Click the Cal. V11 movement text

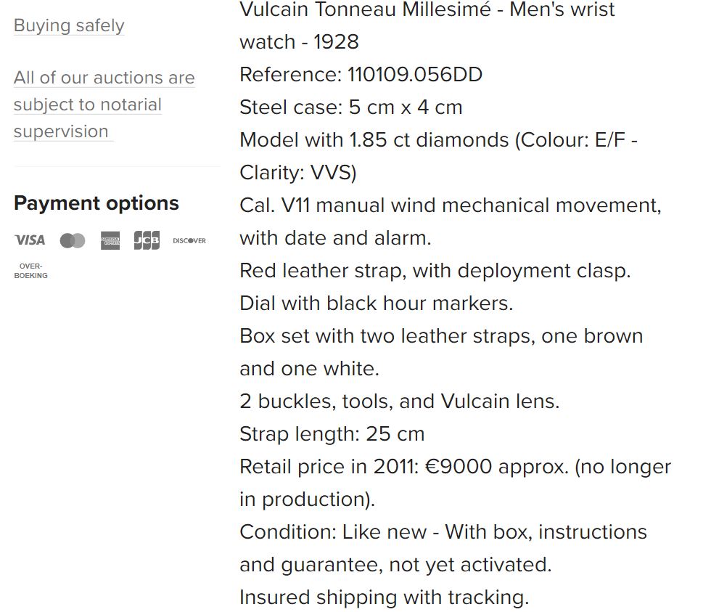(x=450, y=205)
